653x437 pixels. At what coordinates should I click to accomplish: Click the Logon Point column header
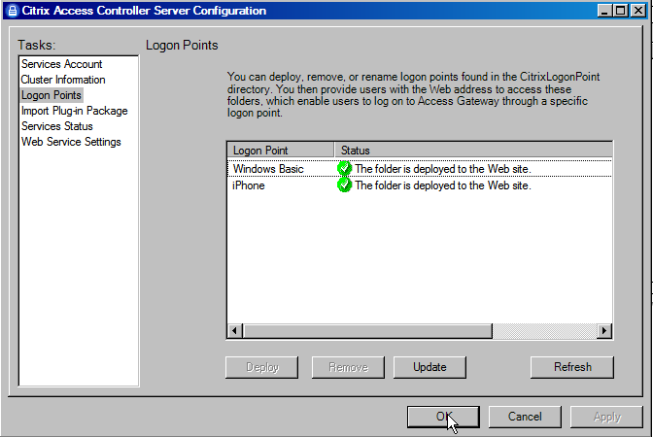click(x=281, y=150)
